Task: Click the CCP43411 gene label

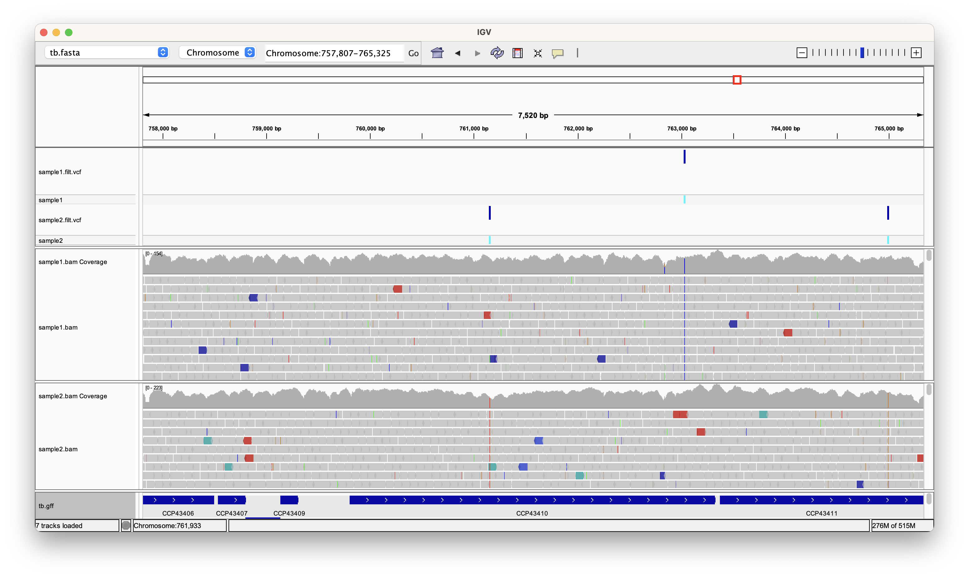Action: point(821,513)
